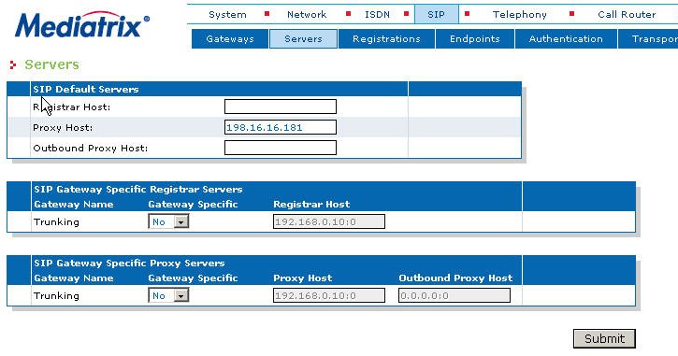This screenshot has width=678, height=356.
Task: Click 'Trunking' in the Registrar Servers table
Action: (x=56, y=222)
